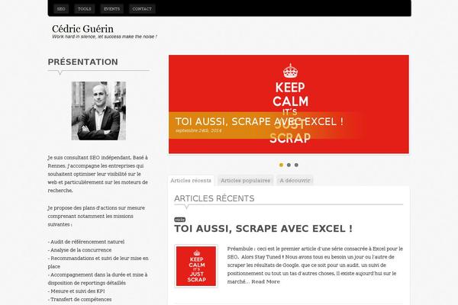Click the Articles récents section heading
Viewport: 458px width, 305px height.
(x=214, y=198)
